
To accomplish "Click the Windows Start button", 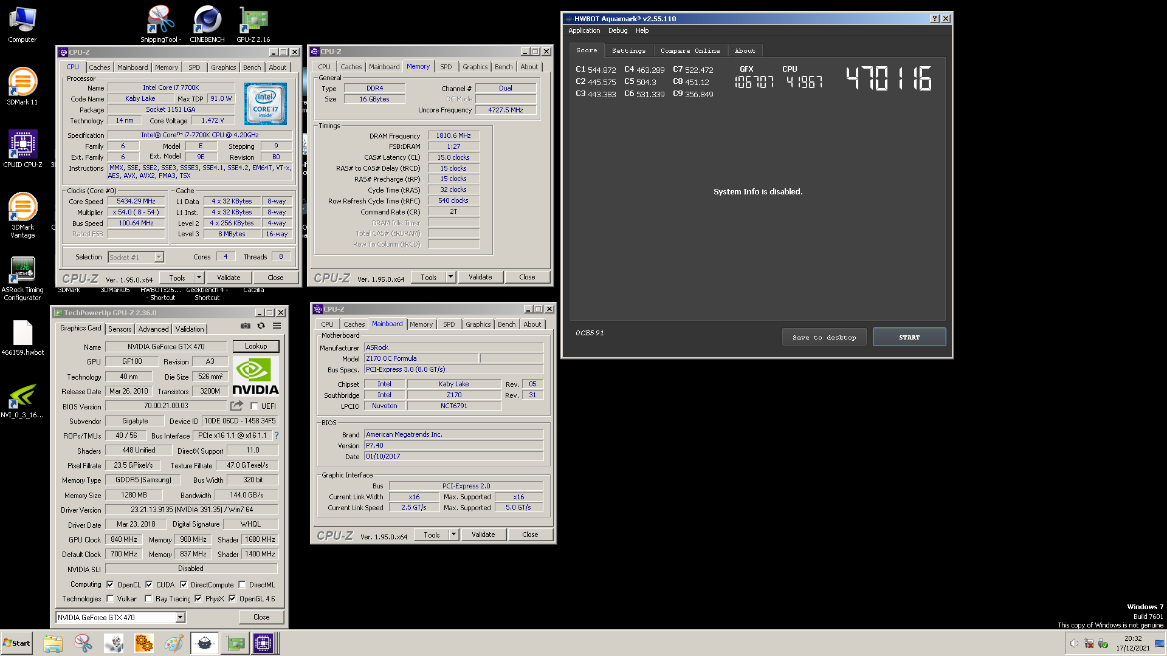I will pos(16,643).
